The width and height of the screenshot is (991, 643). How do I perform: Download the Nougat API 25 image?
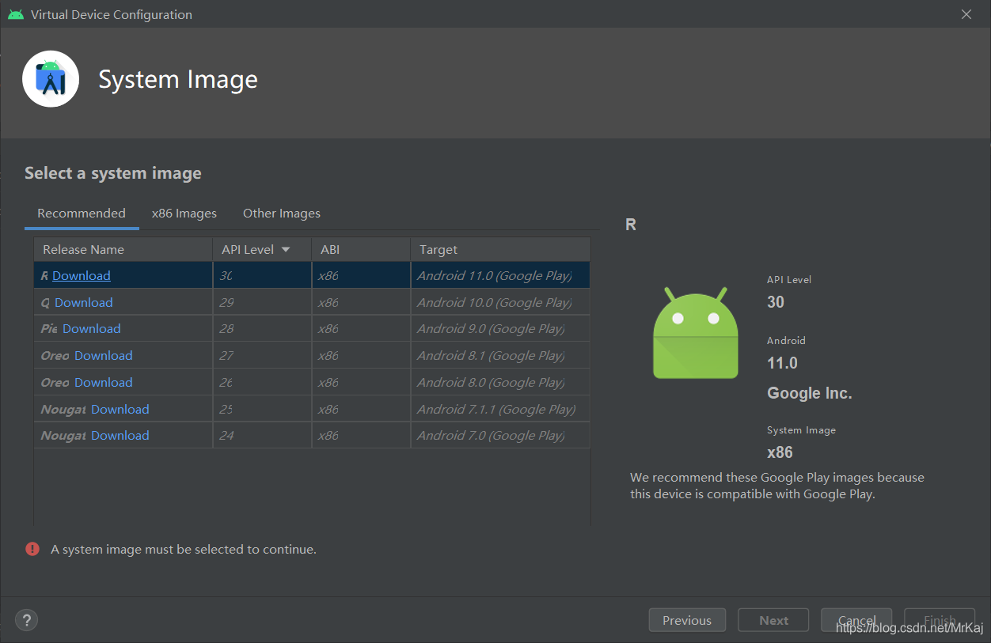pyautogui.click(x=120, y=410)
